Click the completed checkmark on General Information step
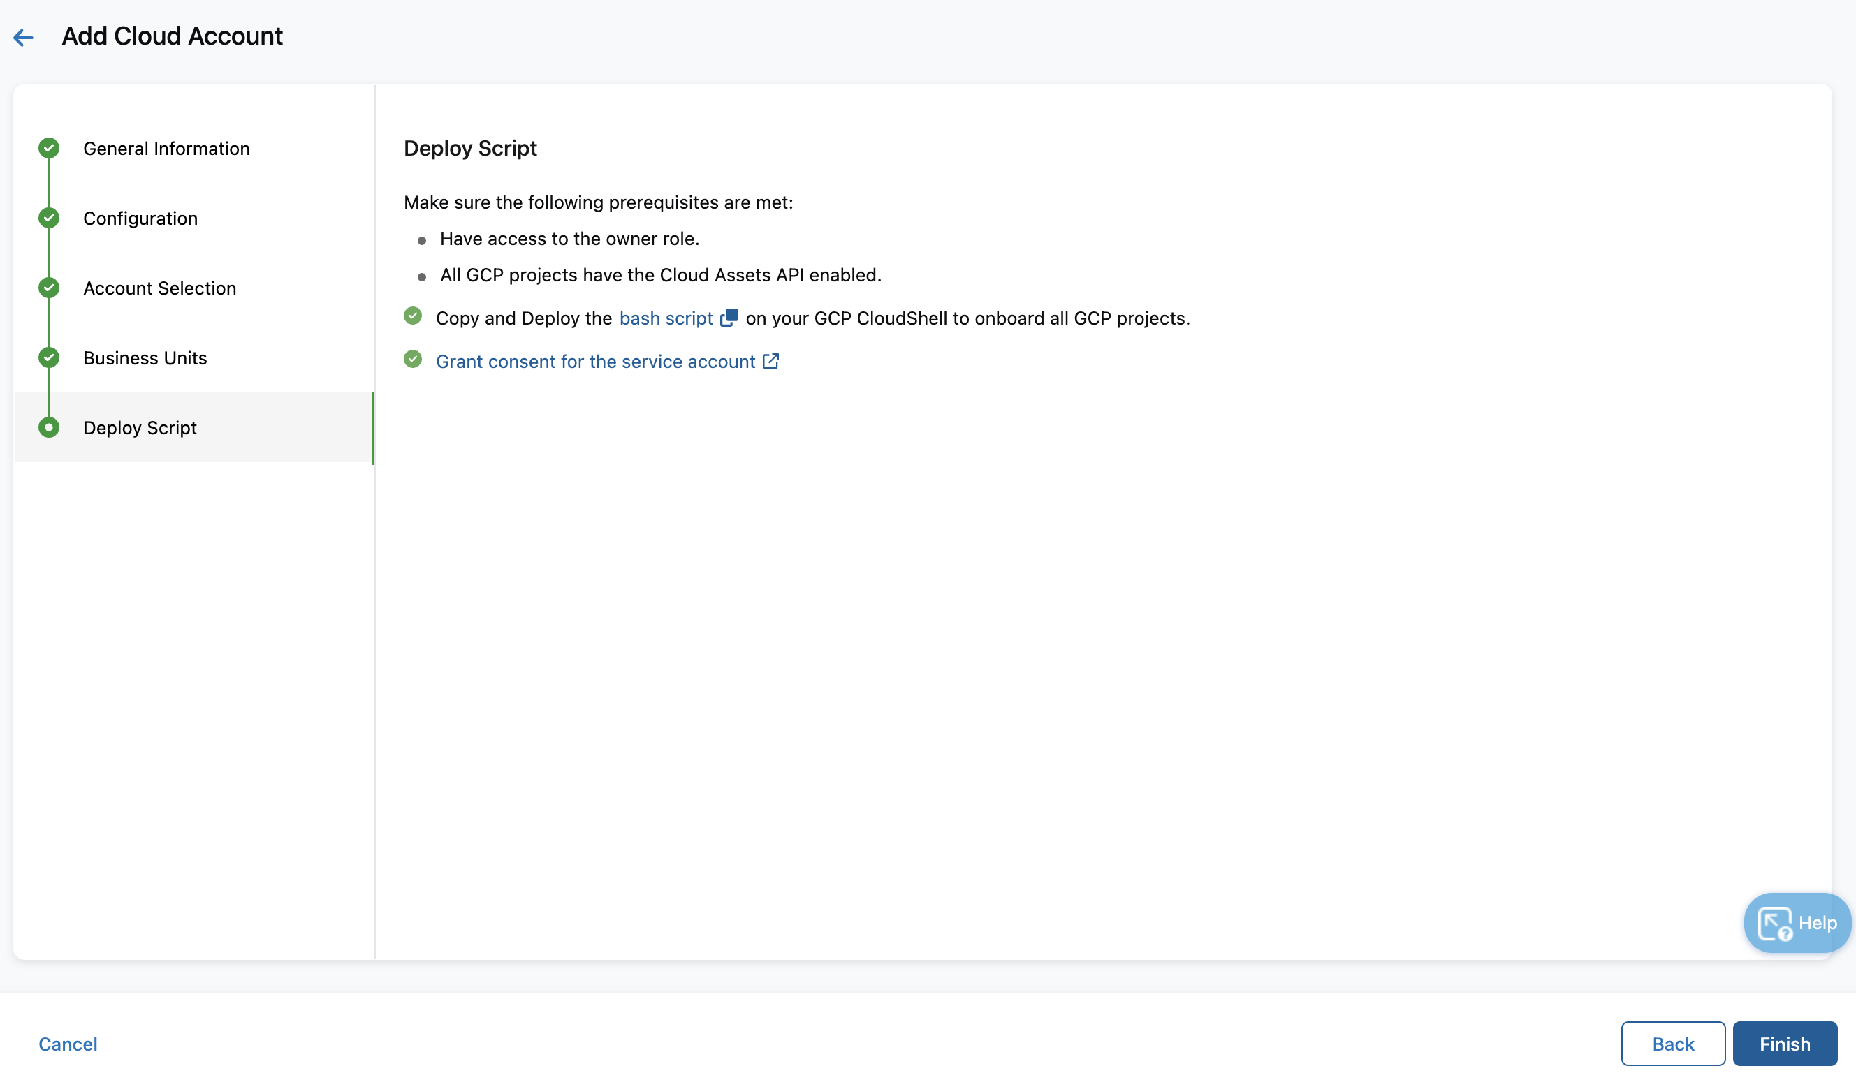Image resolution: width=1856 pixels, height=1073 pixels. tap(48, 148)
